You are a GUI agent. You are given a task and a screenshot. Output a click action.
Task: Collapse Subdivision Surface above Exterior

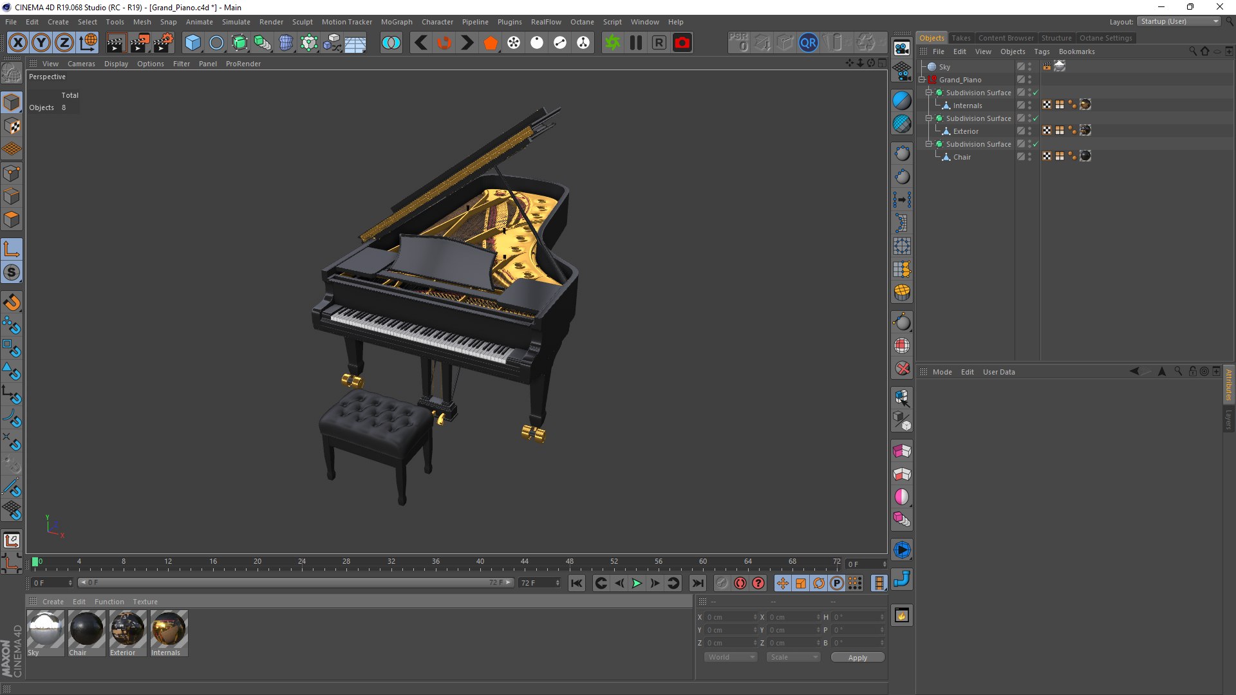pos(929,118)
